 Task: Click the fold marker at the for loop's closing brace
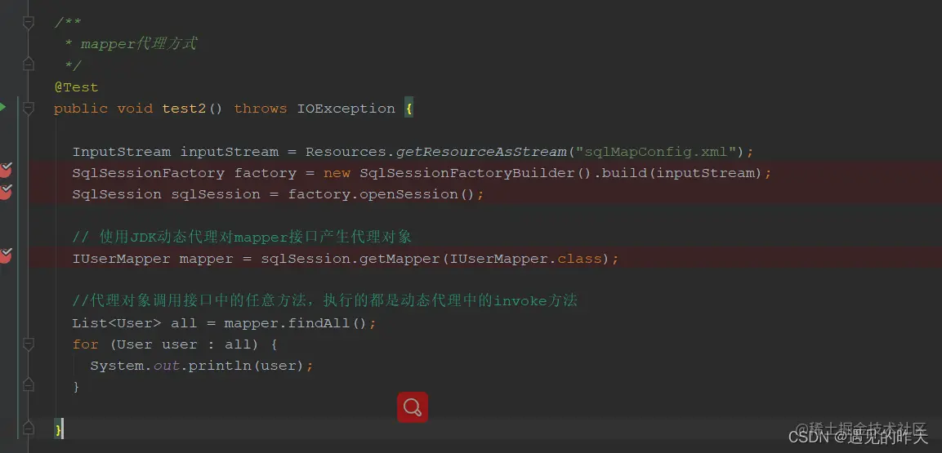[29, 384]
